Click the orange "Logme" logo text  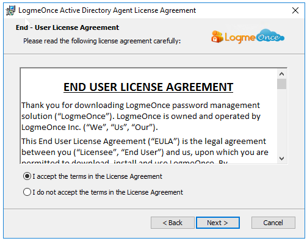[x=240, y=38]
